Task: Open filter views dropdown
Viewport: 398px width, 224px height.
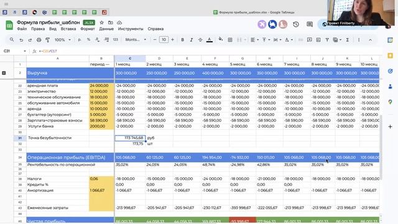Action: 337,40
